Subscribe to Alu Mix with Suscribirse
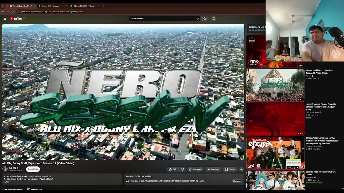The image size is (344, 193). tap(33, 169)
